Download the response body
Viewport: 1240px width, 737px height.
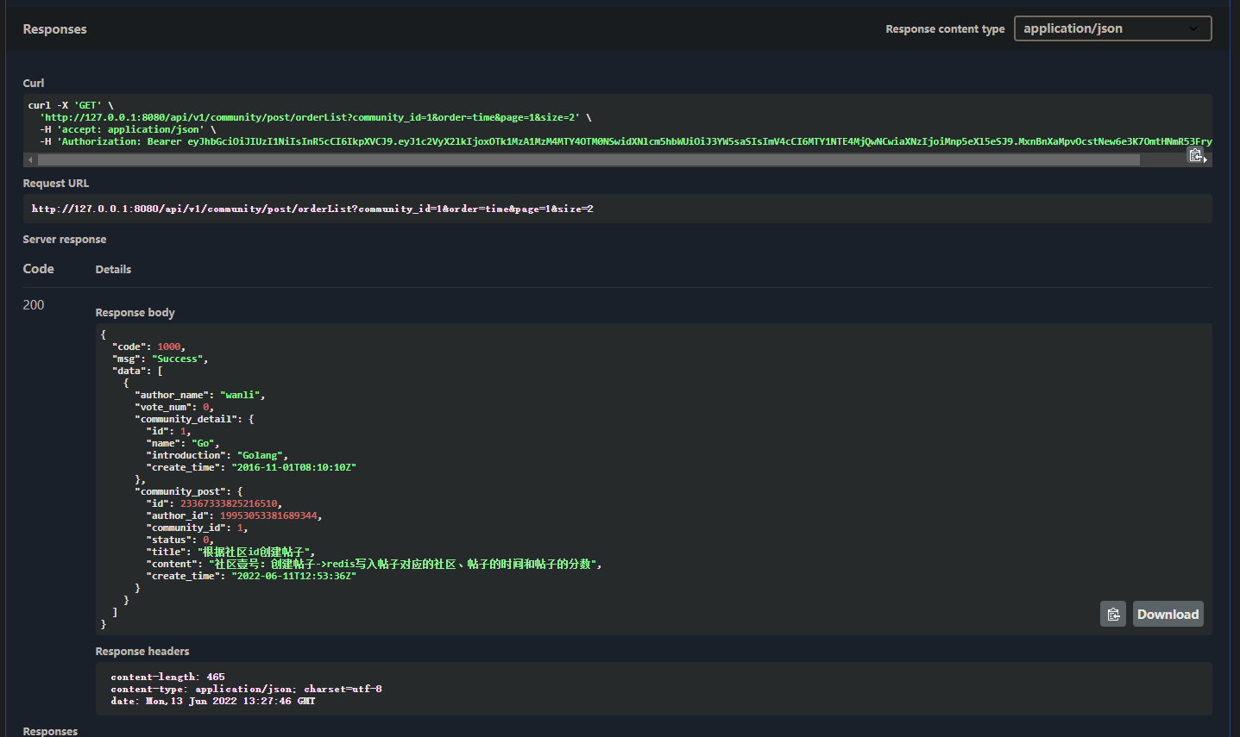(x=1168, y=614)
